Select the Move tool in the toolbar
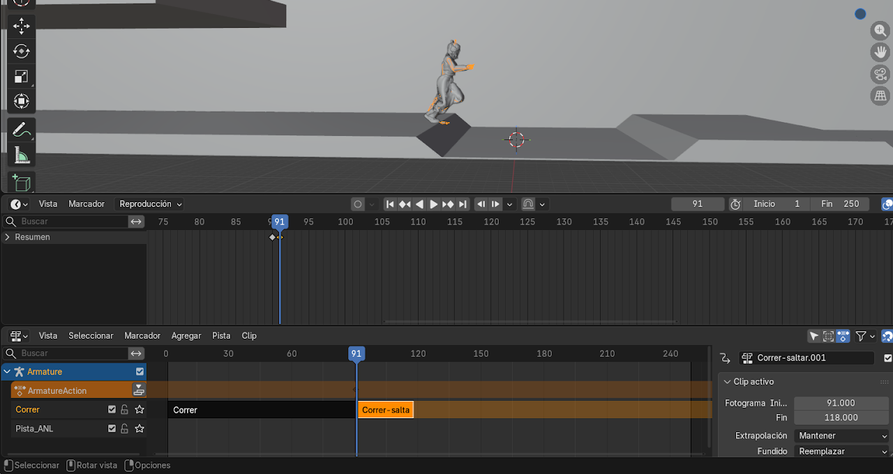Screen dimensions: 893x474 point(21,26)
